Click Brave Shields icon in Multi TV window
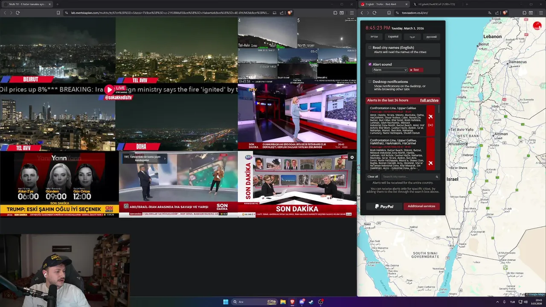The image size is (546, 307). pyautogui.click(x=290, y=13)
